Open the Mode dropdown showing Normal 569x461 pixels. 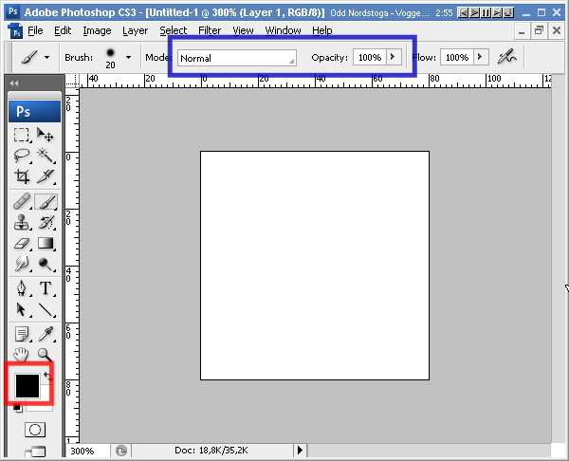[237, 58]
